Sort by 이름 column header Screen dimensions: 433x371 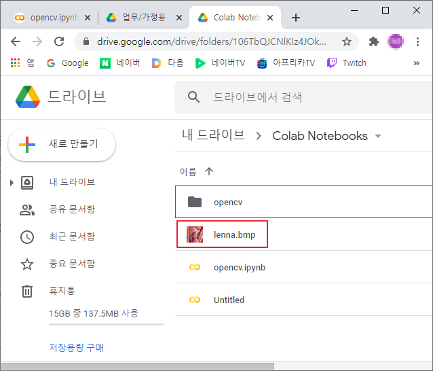[188, 172]
